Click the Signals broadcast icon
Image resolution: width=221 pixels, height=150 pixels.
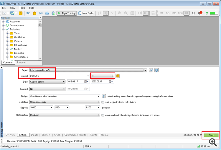41,13
